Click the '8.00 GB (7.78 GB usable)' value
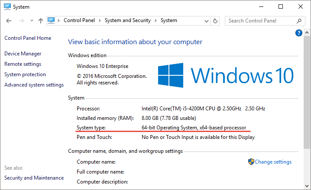The width and height of the screenshot is (311, 190). (x=169, y=118)
